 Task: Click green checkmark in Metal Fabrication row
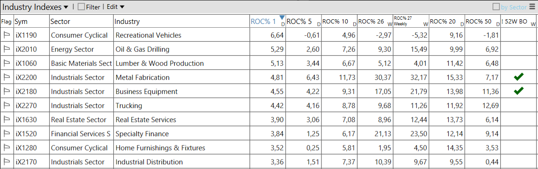(x=519, y=77)
